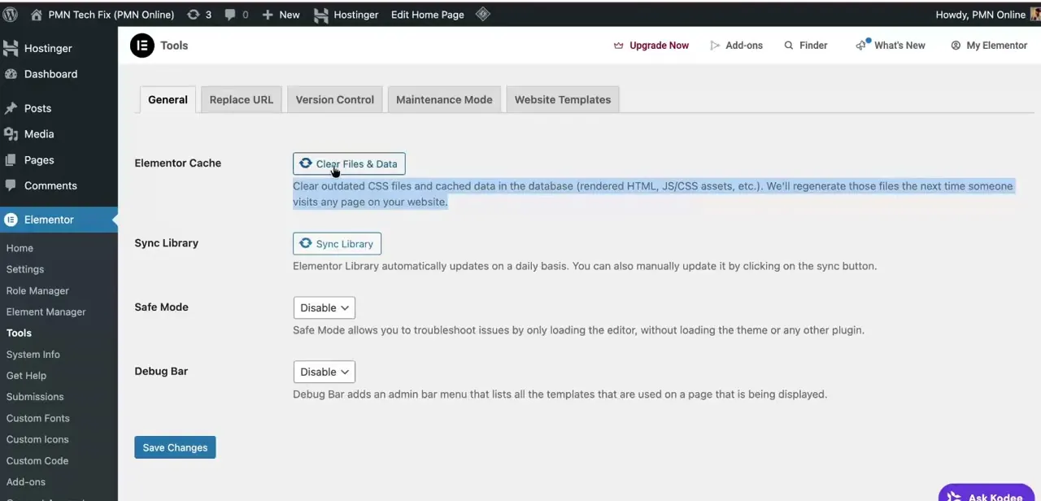Open Get Help submenu item

[x=26, y=376]
